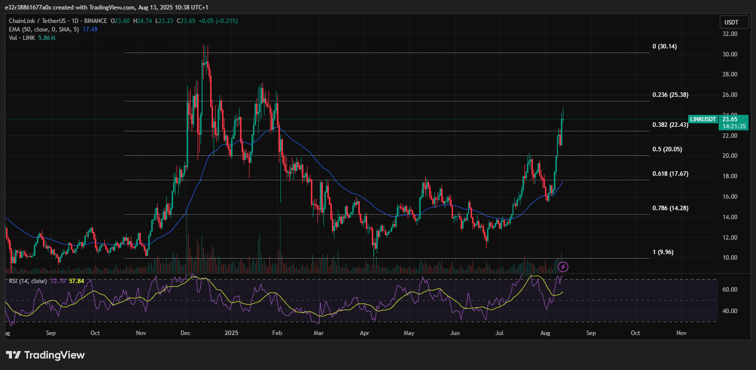Click the Jul time axis label
Viewport: 756px width, 370px height.
point(500,333)
